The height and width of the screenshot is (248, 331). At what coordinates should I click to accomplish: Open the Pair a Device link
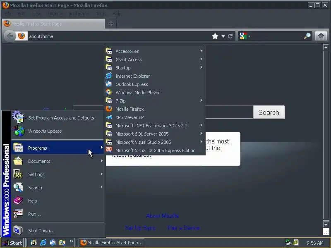pyautogui.click(x=183, y=228)
